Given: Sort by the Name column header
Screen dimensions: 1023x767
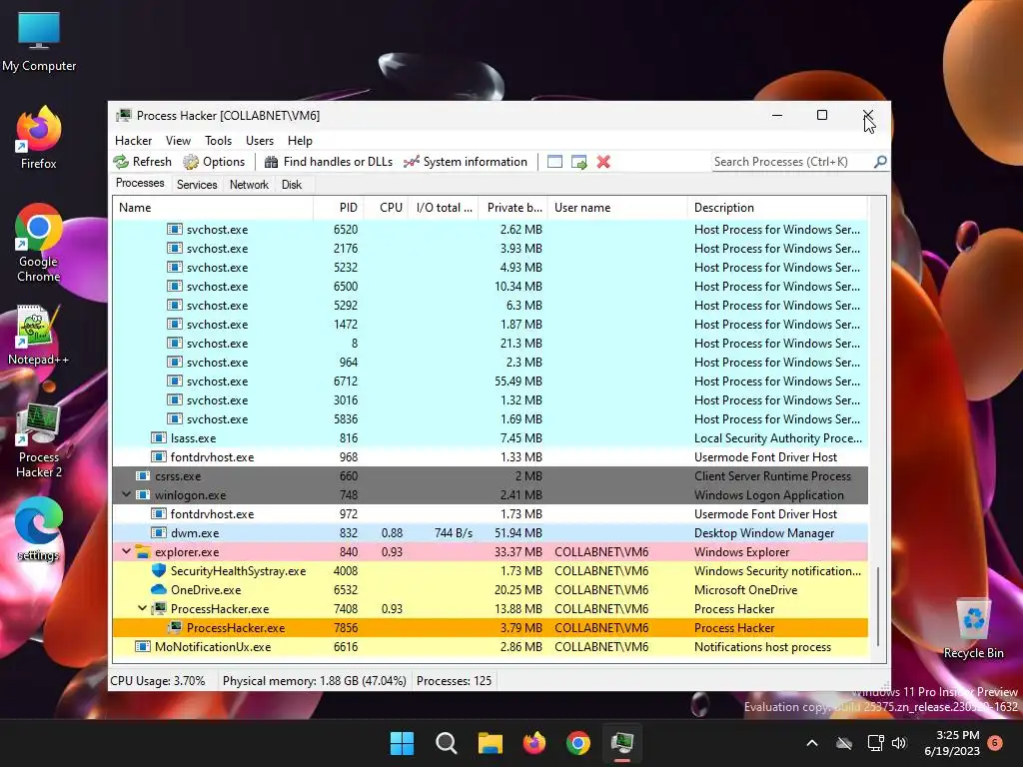Looking at the screenshot, I should pyautogui.click(x=213, y=208).
